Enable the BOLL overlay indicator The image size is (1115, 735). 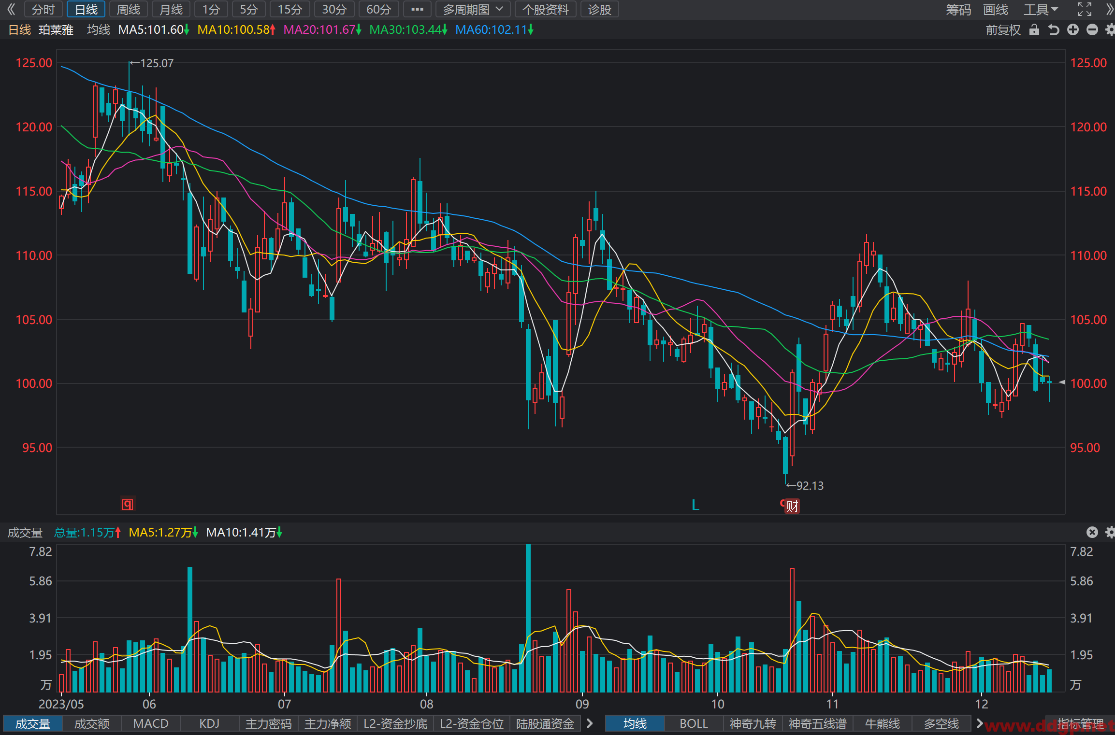tap(694, 723)
